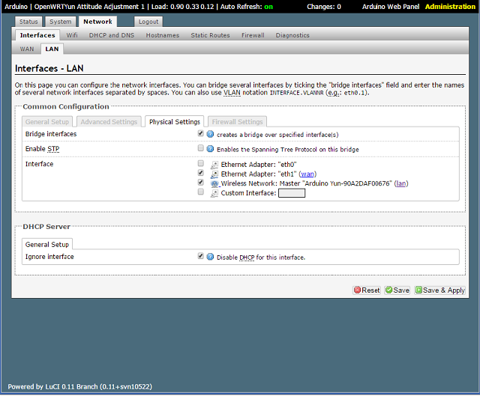Open the Arduino Web Panel link

tap(391, 7)
